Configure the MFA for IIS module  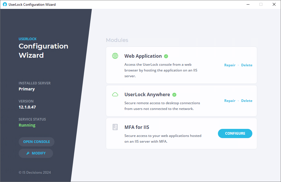(235, 133)
